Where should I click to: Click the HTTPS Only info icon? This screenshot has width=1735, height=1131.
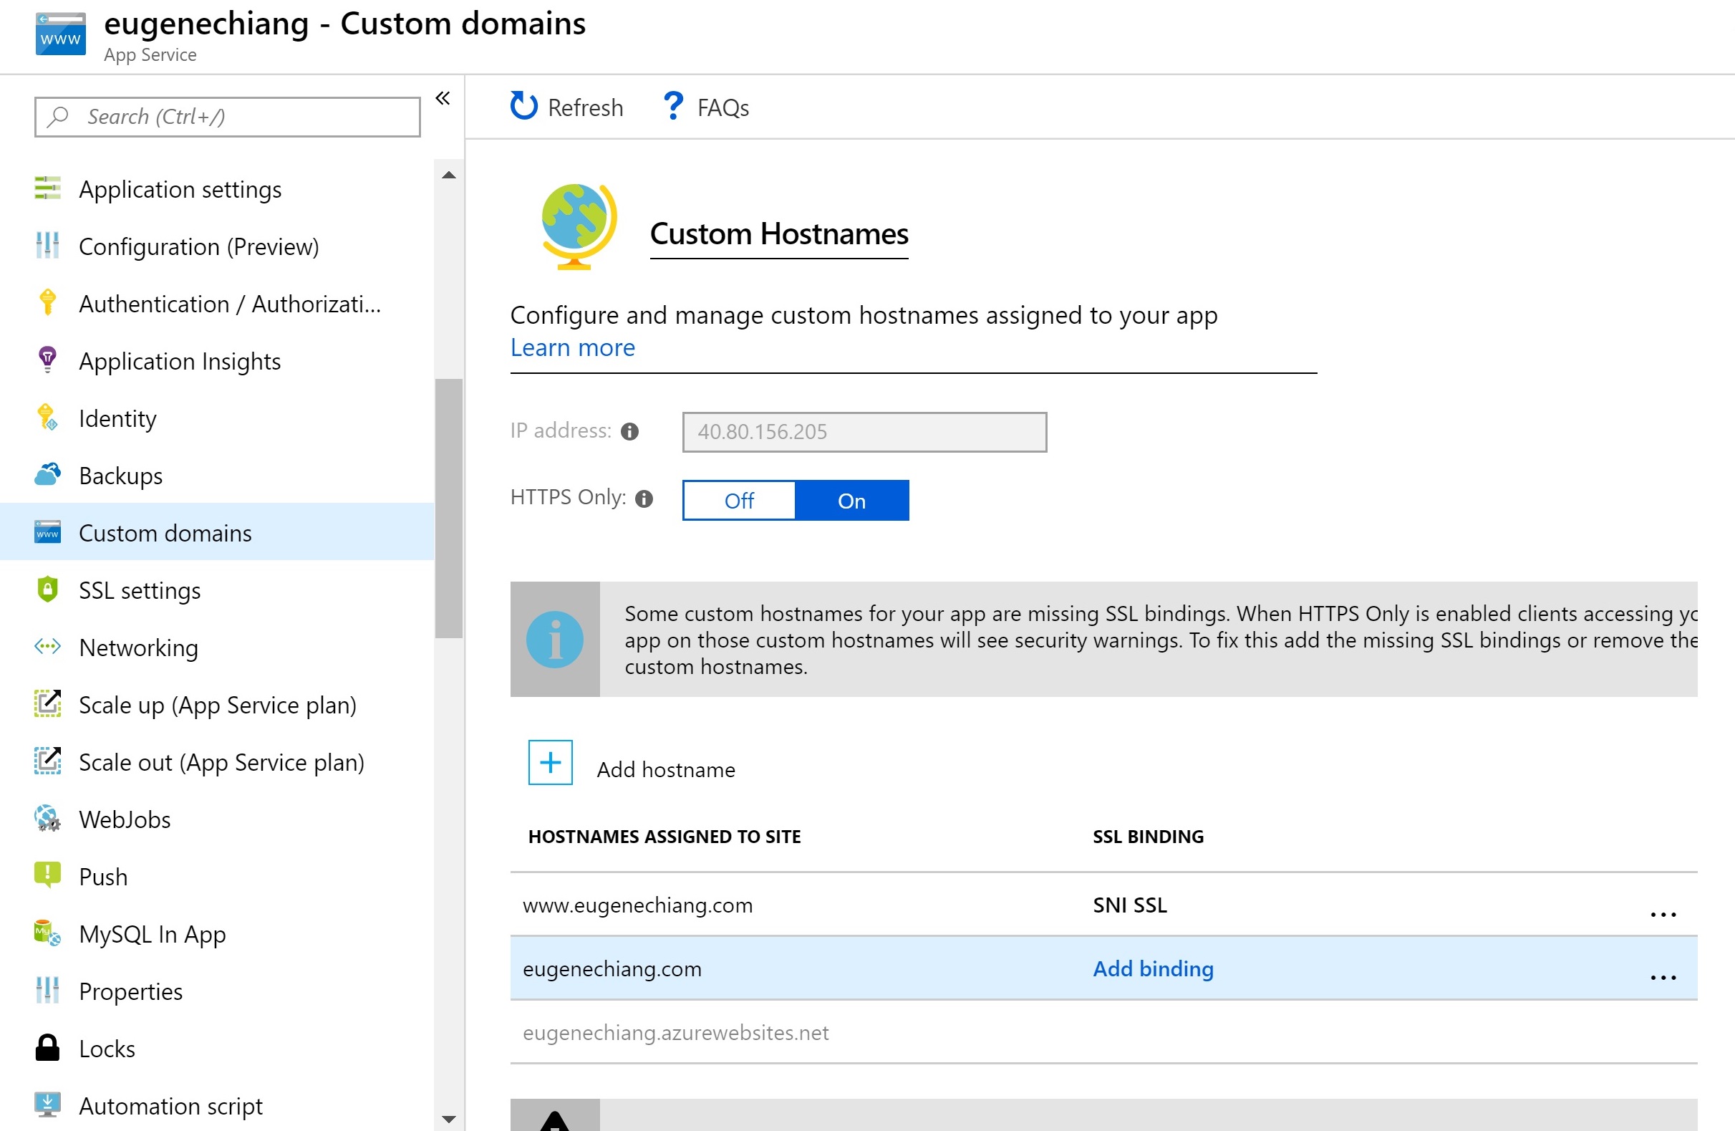pos(644,499)
